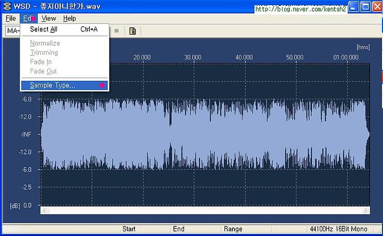The image size is (383, 236).
Task: Open the Help menu
Action: 69,18
